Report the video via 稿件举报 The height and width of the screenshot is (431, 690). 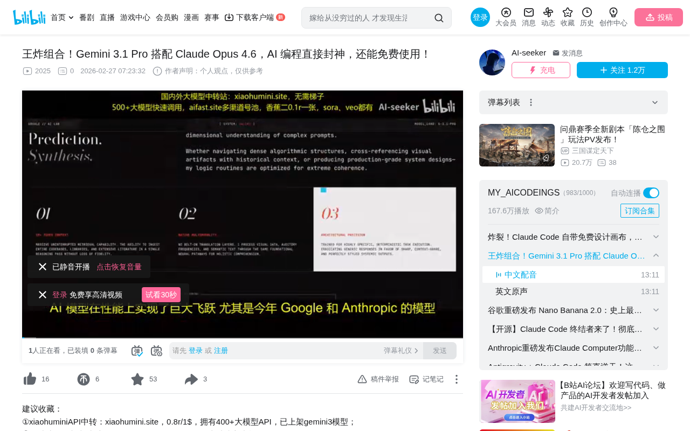(378, 379)
